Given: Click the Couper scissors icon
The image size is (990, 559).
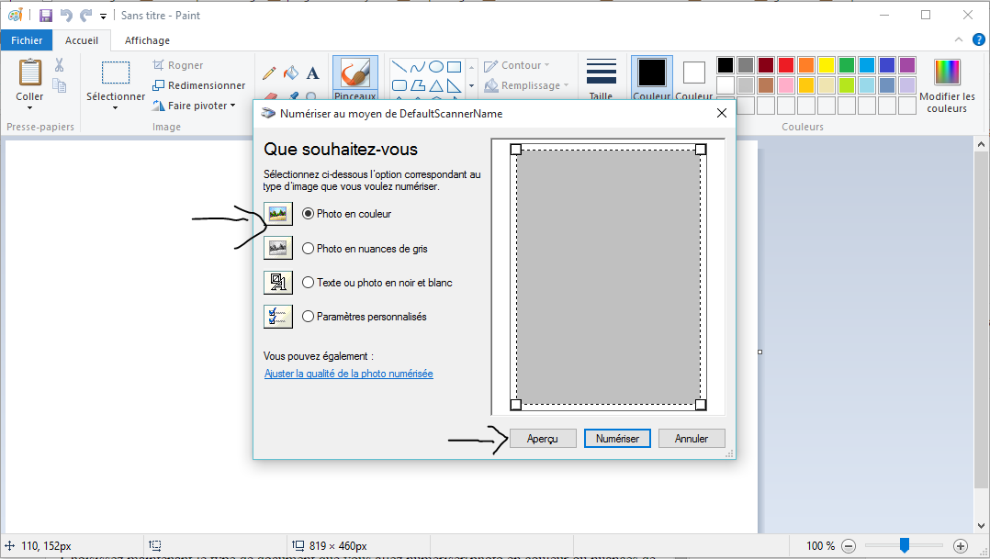Looking at the screenshot, I should [60, 65].
